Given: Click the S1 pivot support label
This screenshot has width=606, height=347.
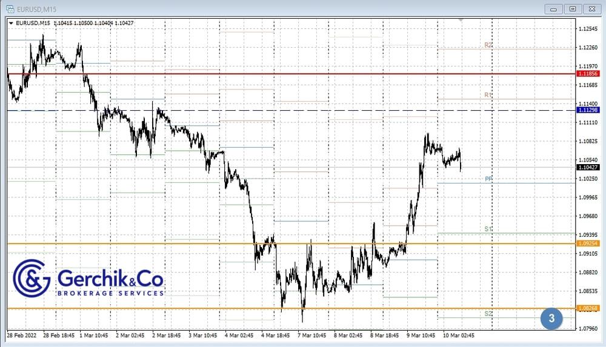Looking at the screenshot, I should [x=488, y=229].
